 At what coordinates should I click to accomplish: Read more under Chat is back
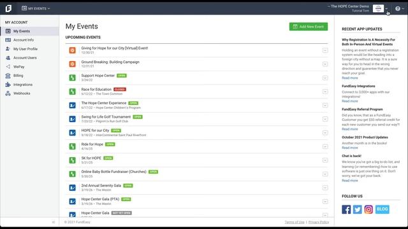(350, 181)
